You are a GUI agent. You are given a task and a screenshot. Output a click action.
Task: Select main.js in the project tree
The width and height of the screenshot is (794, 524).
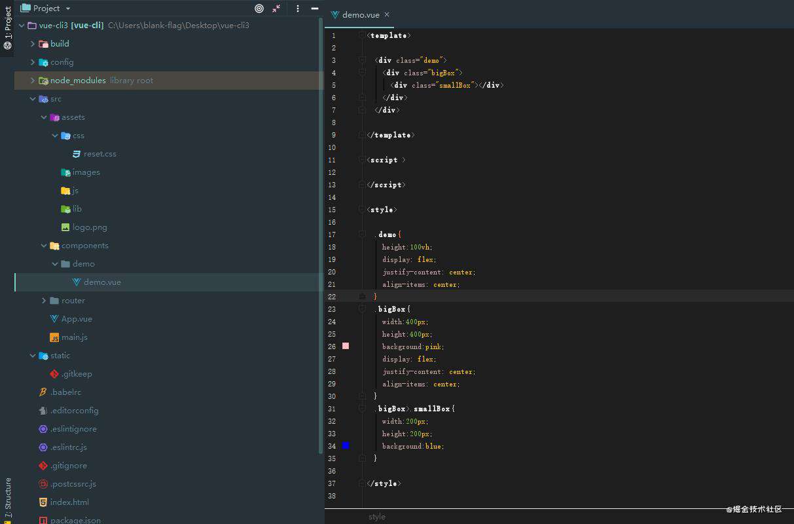75,337
